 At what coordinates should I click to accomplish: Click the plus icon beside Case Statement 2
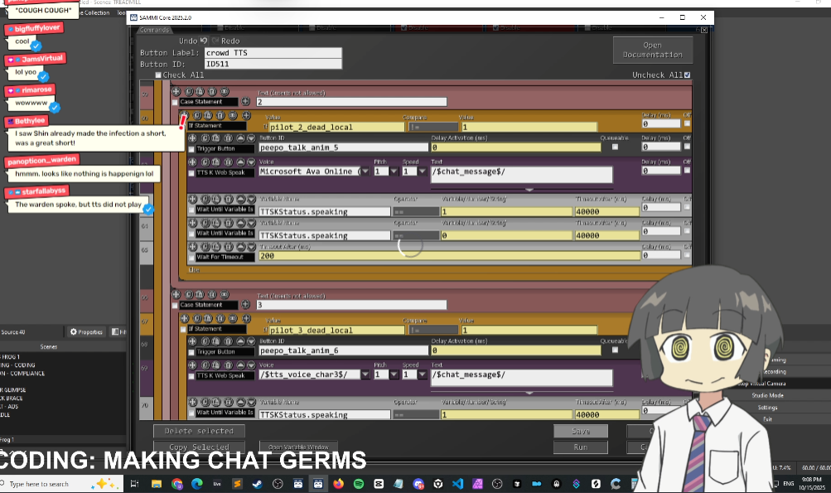245,102
